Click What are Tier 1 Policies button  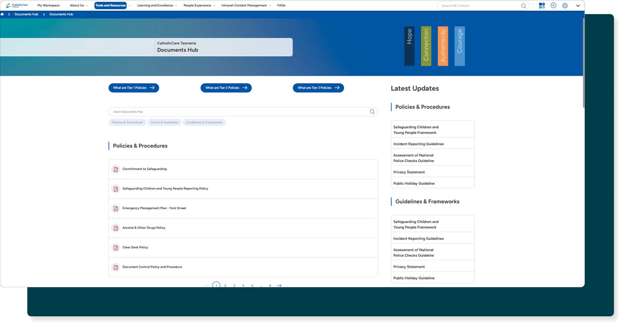click(x=134, y=88)
